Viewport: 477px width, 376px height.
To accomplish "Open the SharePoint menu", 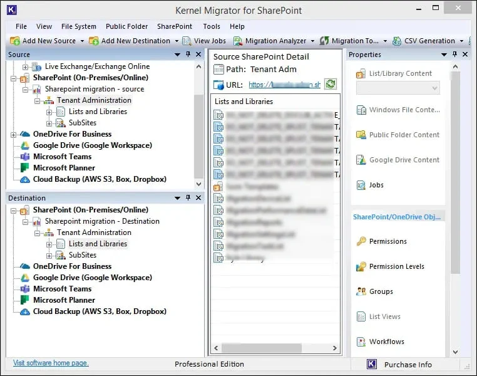I will [175, 26].
